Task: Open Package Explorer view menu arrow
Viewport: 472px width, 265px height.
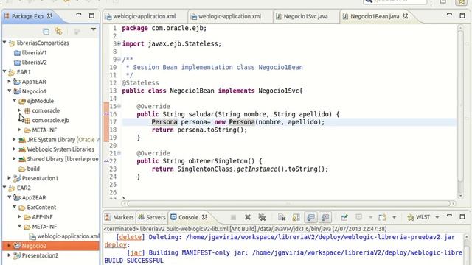Action: [x=94, y=29]
